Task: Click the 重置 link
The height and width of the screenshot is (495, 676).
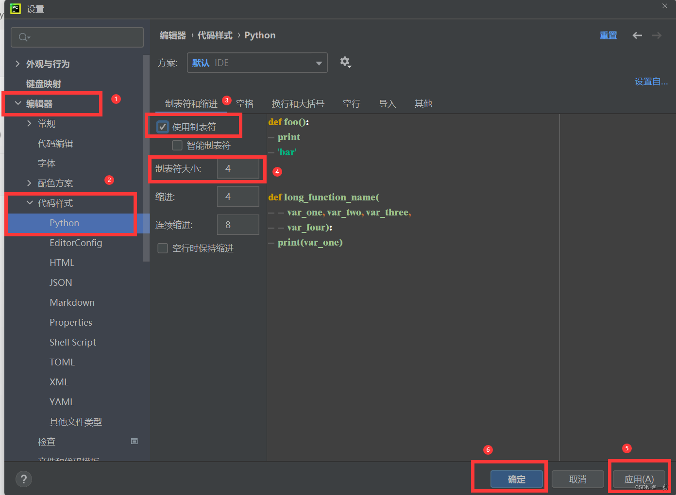Action: [608, 35]
